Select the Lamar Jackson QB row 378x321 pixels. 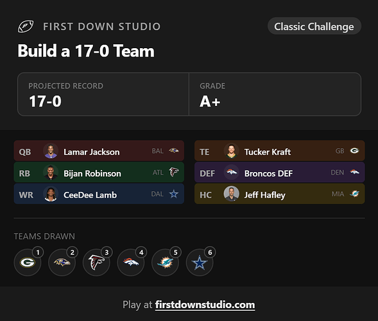[99, 151]
